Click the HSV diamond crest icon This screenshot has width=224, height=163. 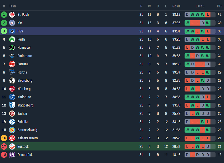[x=12, y=31]
